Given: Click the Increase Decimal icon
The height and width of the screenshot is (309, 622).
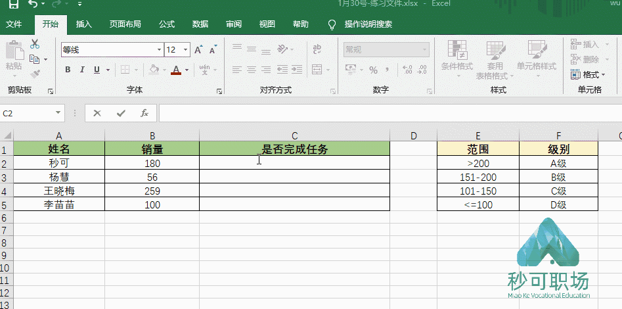Looking at the screenshot, I should (407, 70).
